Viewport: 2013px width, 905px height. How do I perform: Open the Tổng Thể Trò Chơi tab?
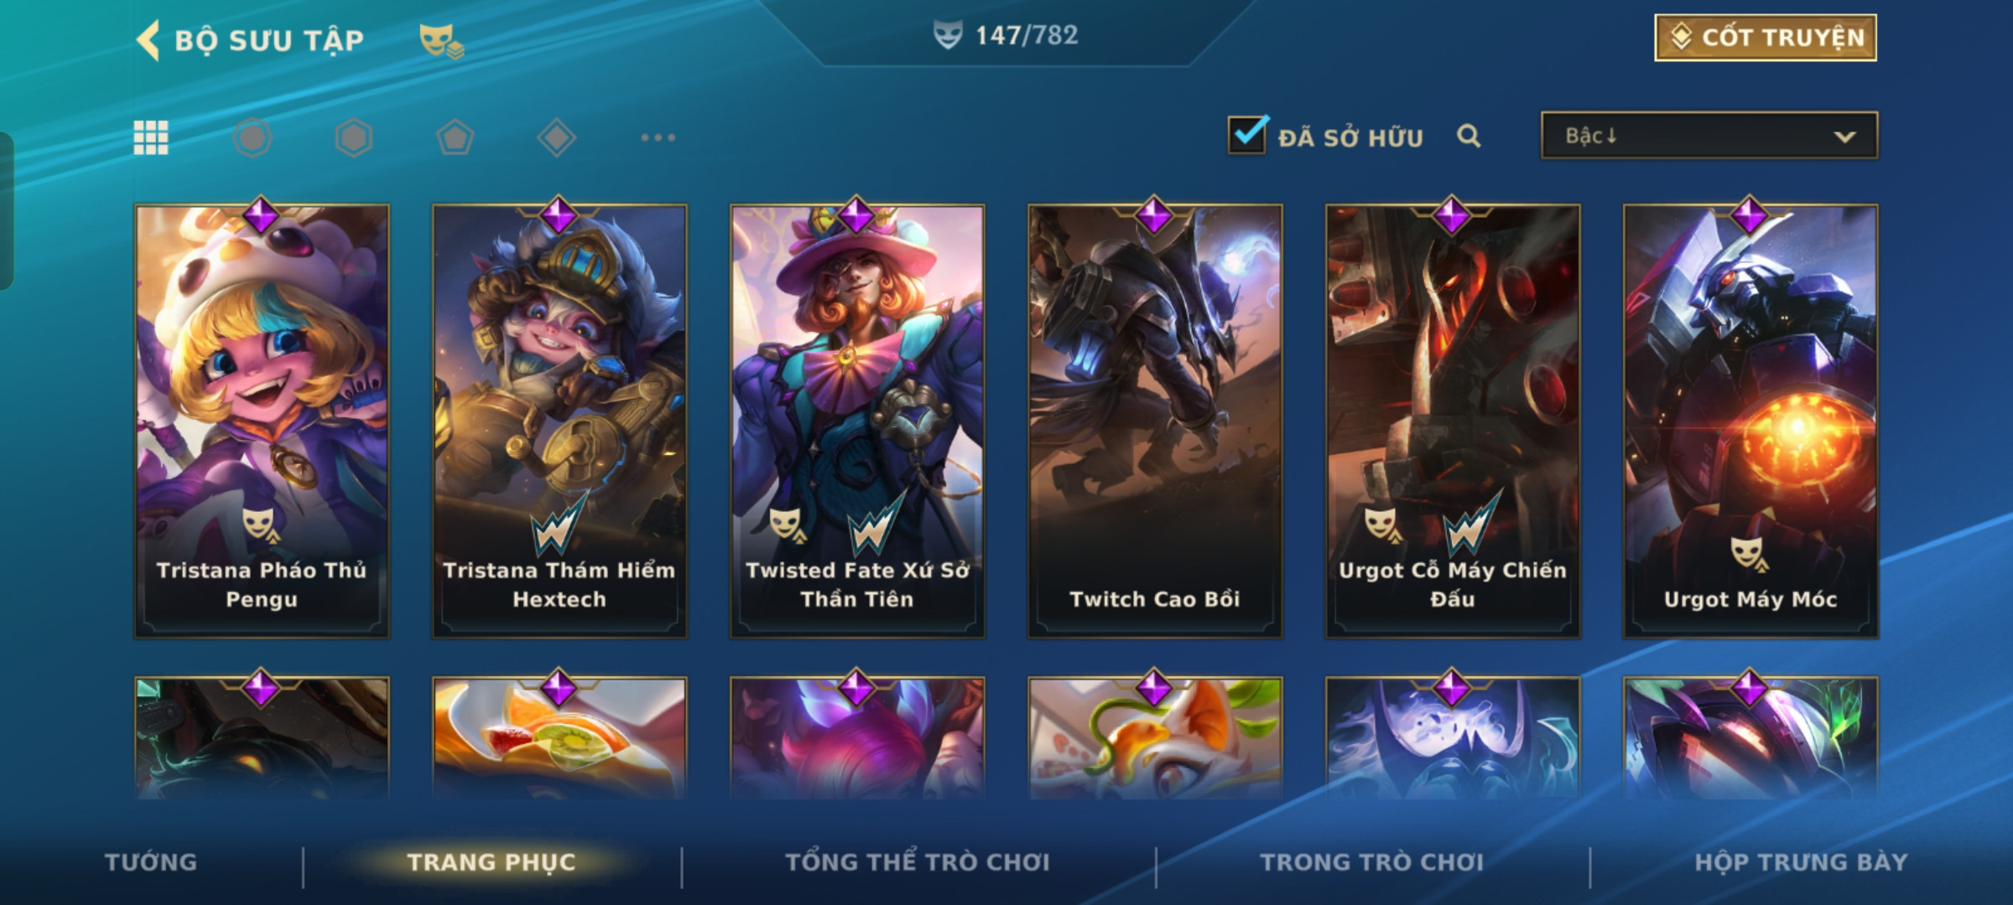pyautogui.click(x=918, y=862)
